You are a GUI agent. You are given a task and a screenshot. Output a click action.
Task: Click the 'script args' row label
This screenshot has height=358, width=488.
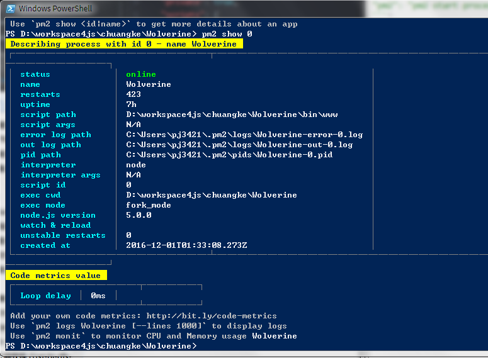(x=48, y=125)
